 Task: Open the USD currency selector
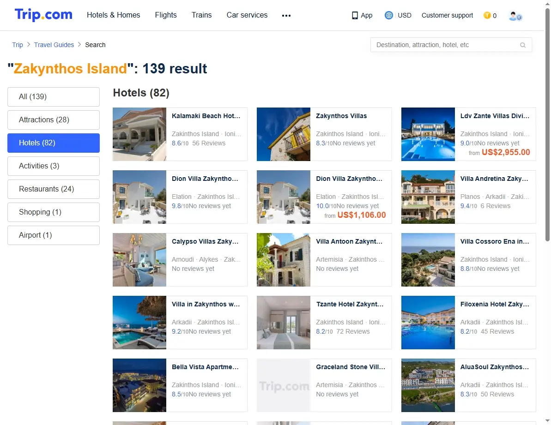click(x=405, y=15)
